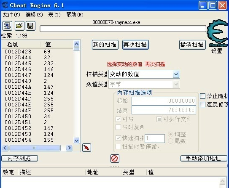Screen dimensions: 229x188
Task: Toggle the 写时复制 checkbox
Action: click(x=119, y=127)
